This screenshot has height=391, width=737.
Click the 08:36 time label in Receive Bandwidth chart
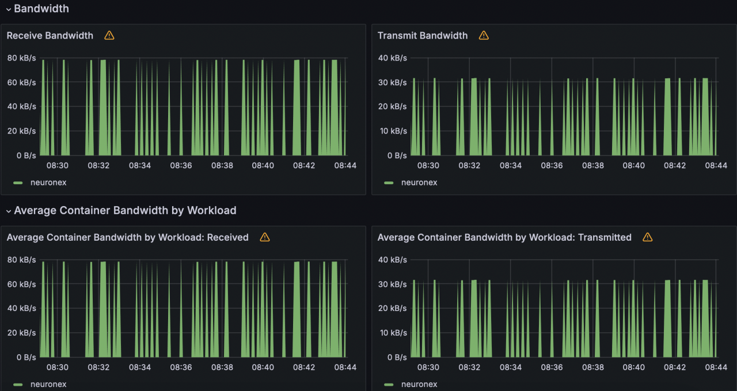coord(181,165)
